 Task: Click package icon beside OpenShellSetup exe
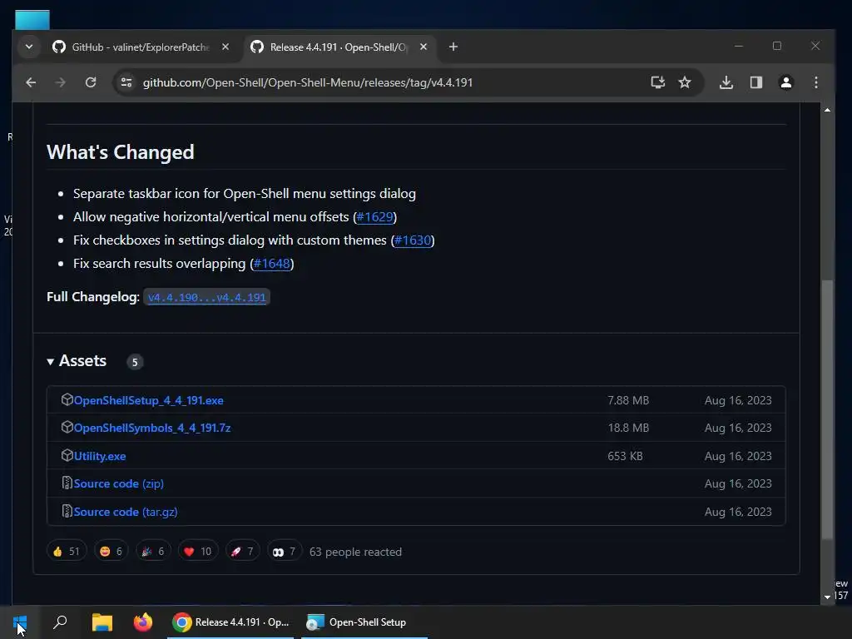tap(67, 400)
